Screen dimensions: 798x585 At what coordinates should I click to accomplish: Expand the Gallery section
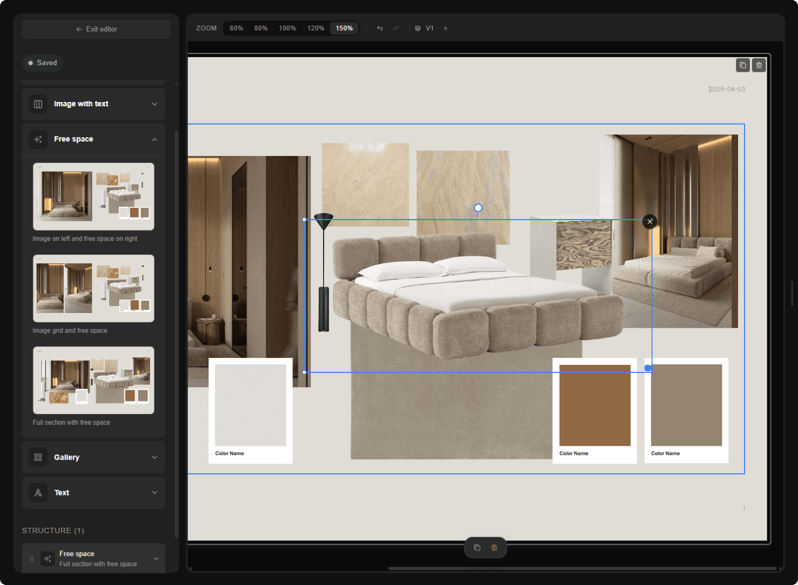coord(93,458)
